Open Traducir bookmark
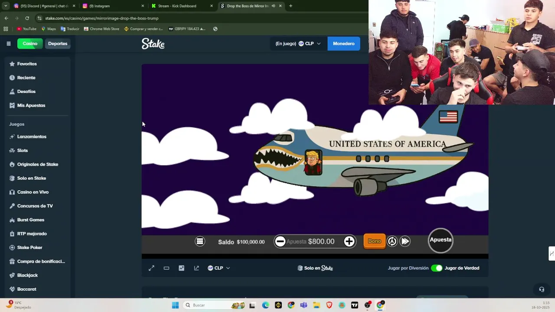This screenshot has width=555, height=312. pos(70,29)
